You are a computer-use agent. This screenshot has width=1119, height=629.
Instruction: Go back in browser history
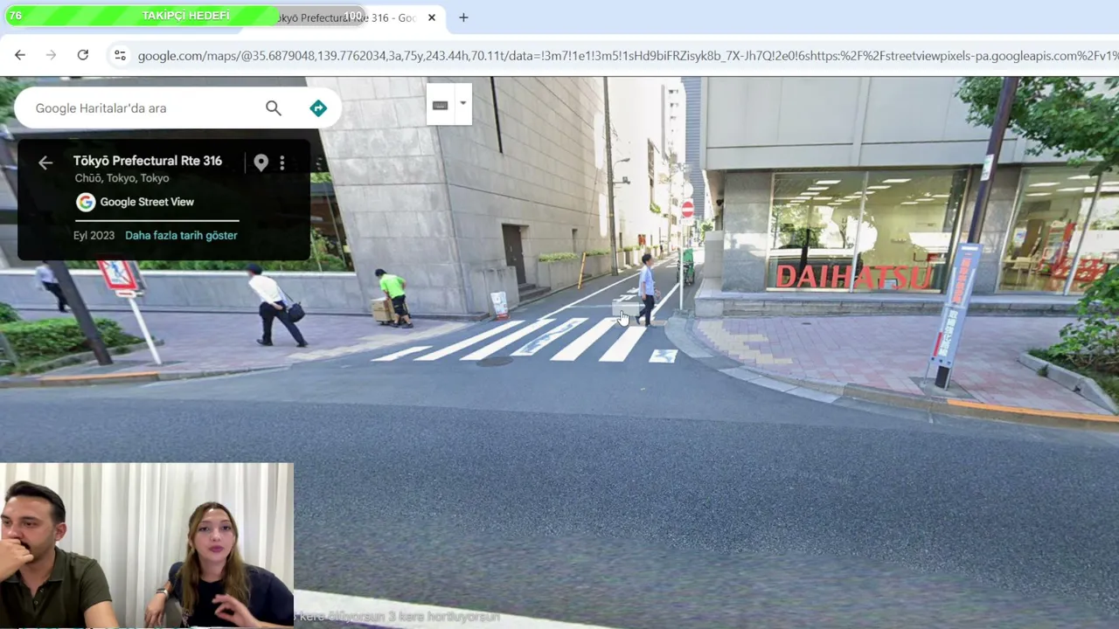[20, 55]
